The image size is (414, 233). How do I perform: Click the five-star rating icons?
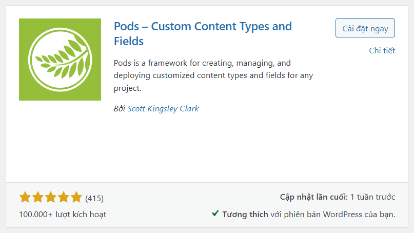pos(51,198)
